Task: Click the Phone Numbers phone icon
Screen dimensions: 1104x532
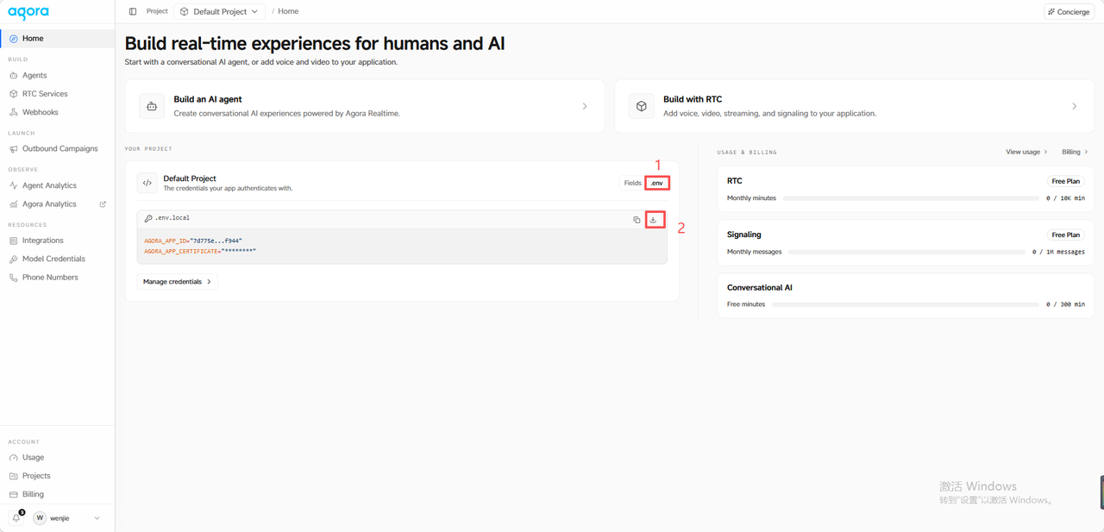Action: click(14, 278)
